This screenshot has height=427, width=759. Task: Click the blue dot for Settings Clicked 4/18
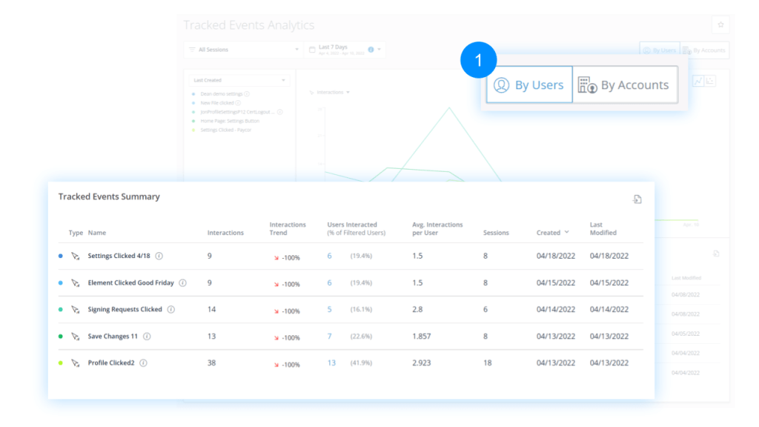tap(60, 256)
